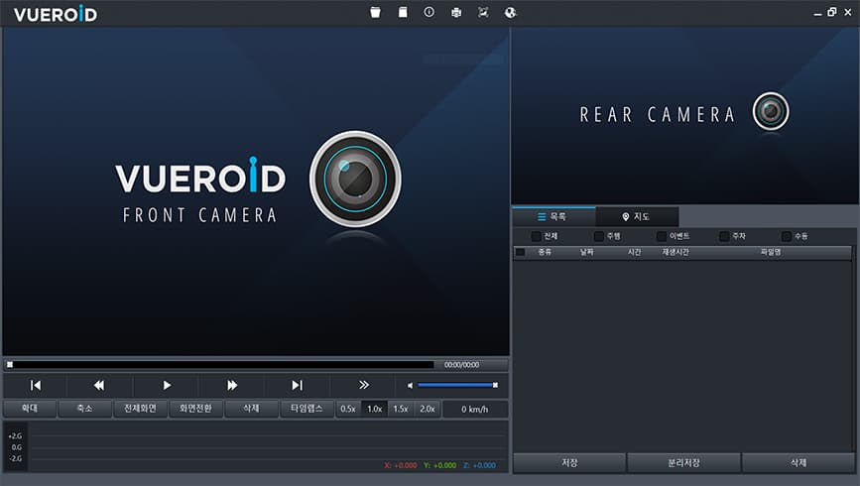Viewport: 860px width, 486px height.
Task: Click the rear camera video view
Action: click(685, 116)
